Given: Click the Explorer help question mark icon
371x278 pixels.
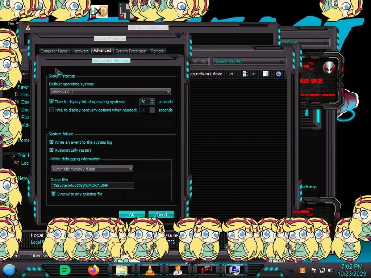Looking at the screenshot, I should (279, 74).
